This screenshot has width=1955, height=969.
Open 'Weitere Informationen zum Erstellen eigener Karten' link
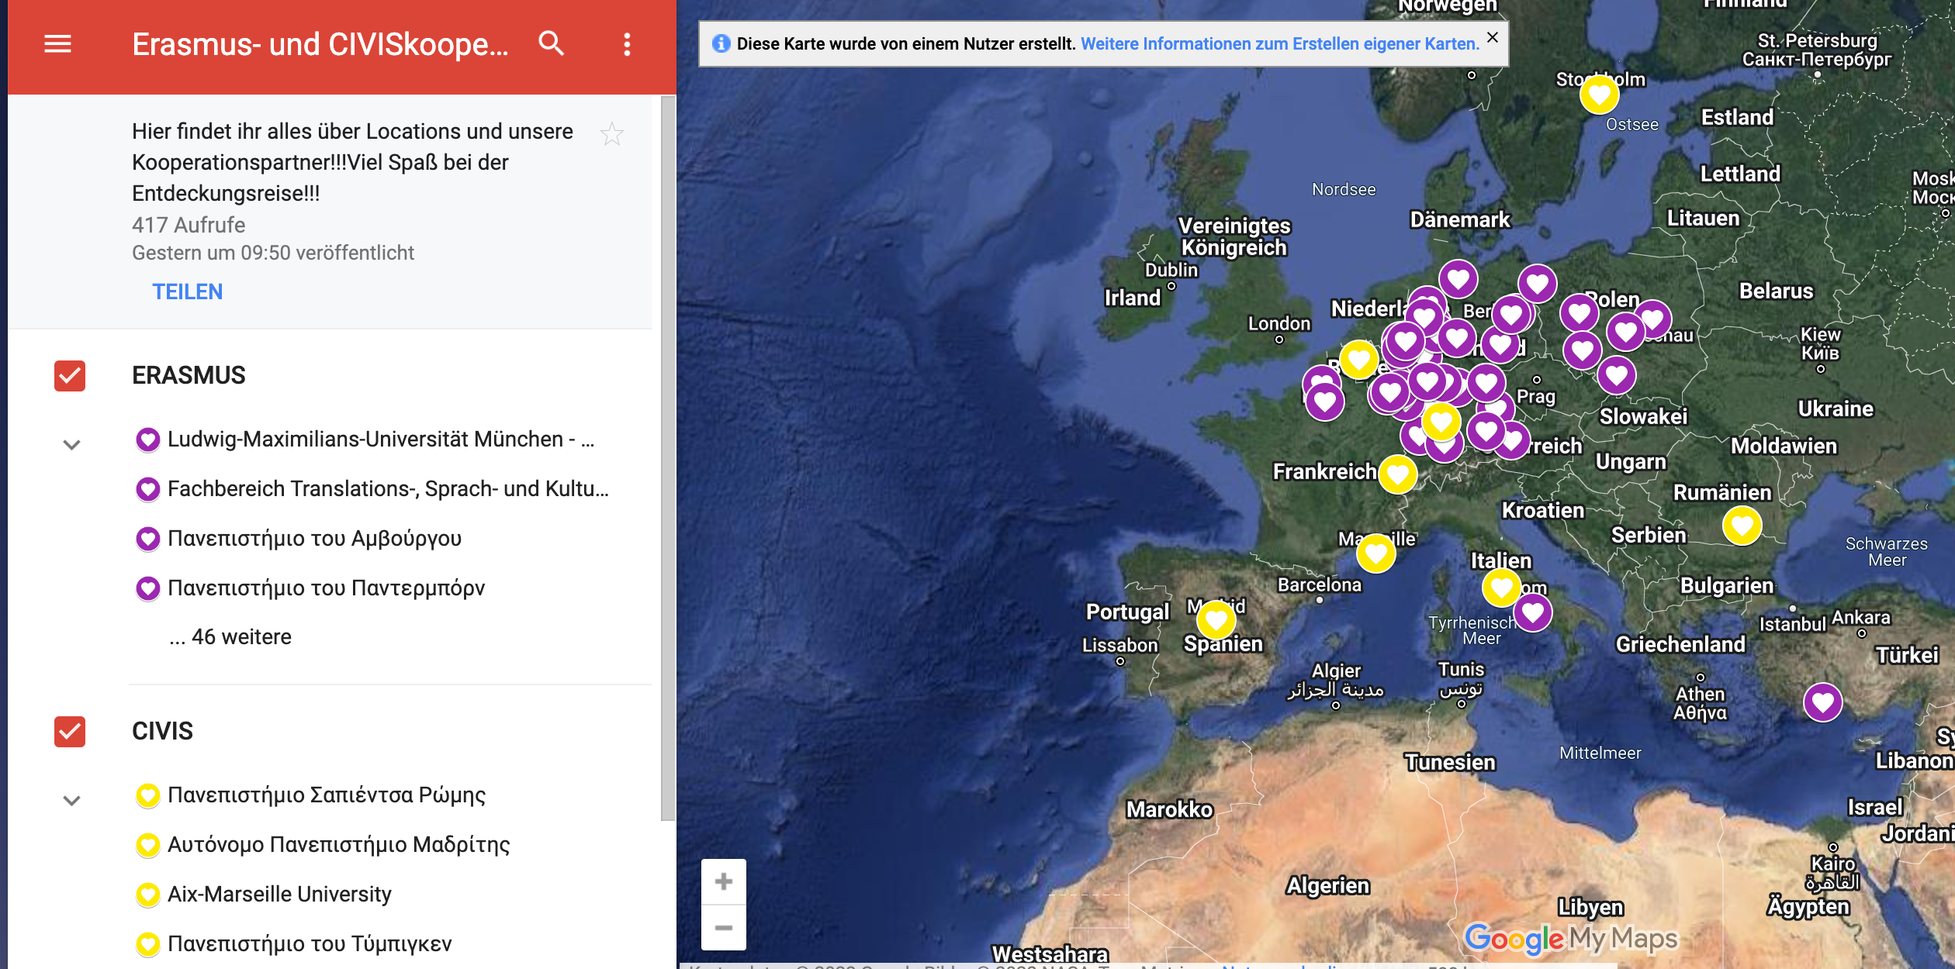[x=1280, y=44]
